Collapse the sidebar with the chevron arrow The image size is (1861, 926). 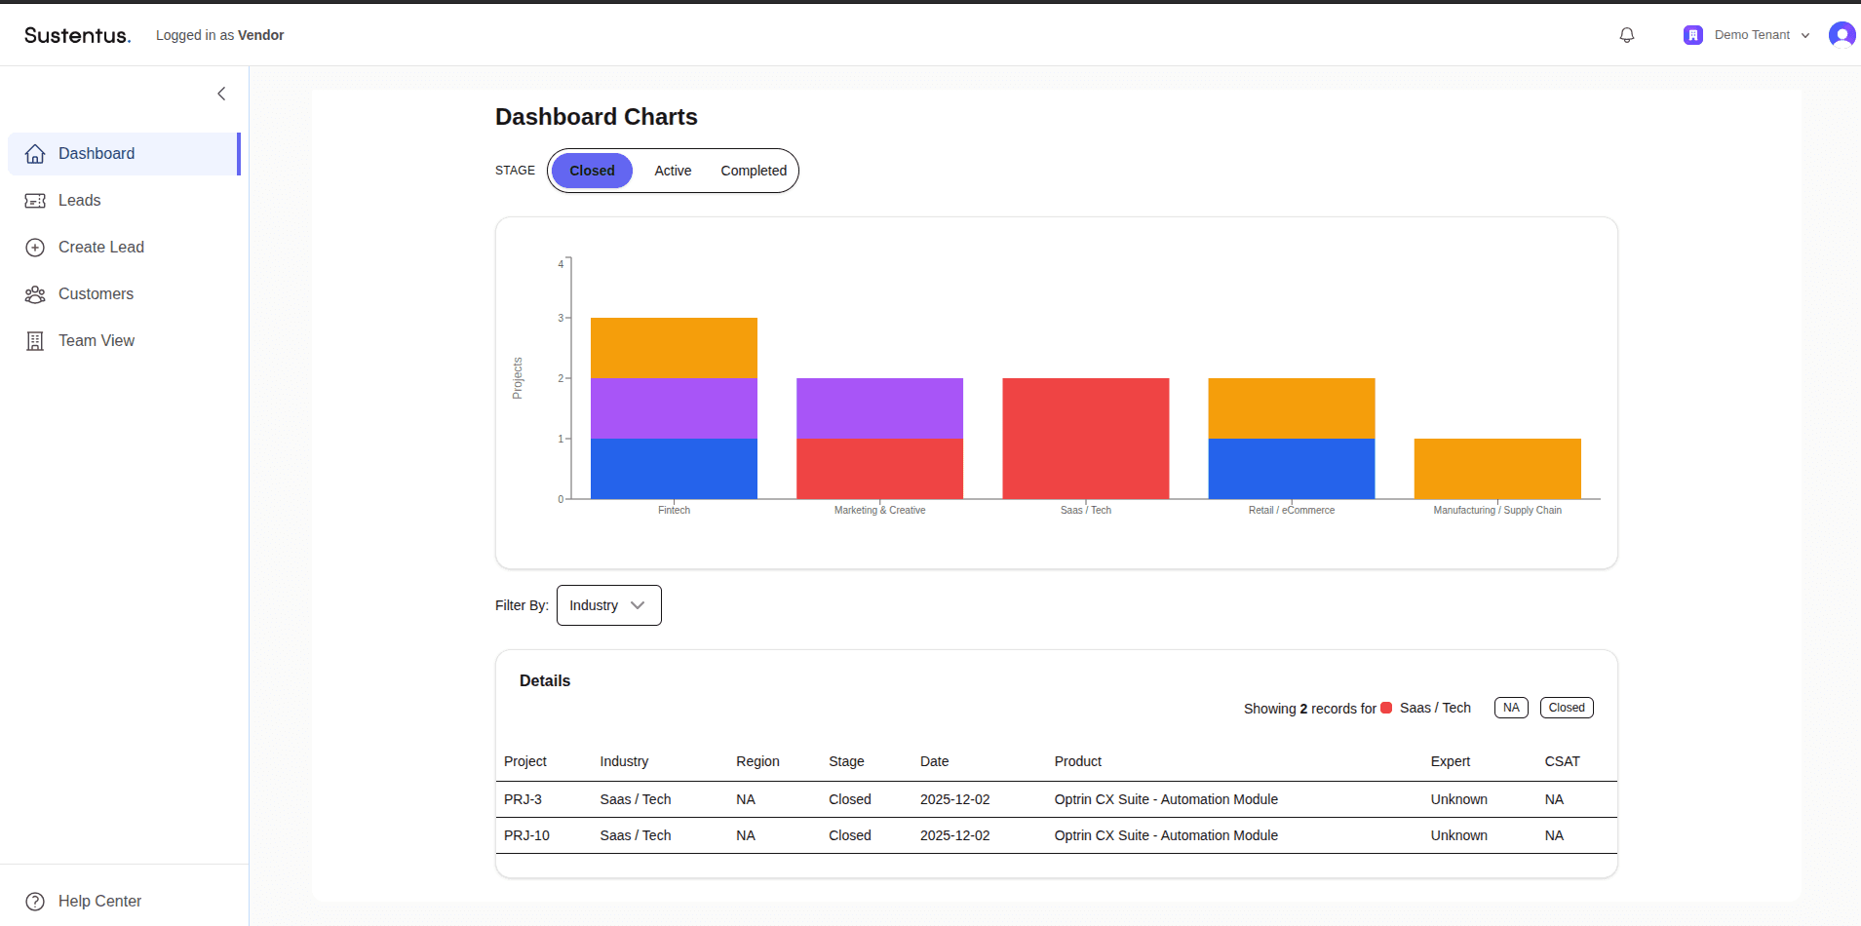click(x=221, y=94)
